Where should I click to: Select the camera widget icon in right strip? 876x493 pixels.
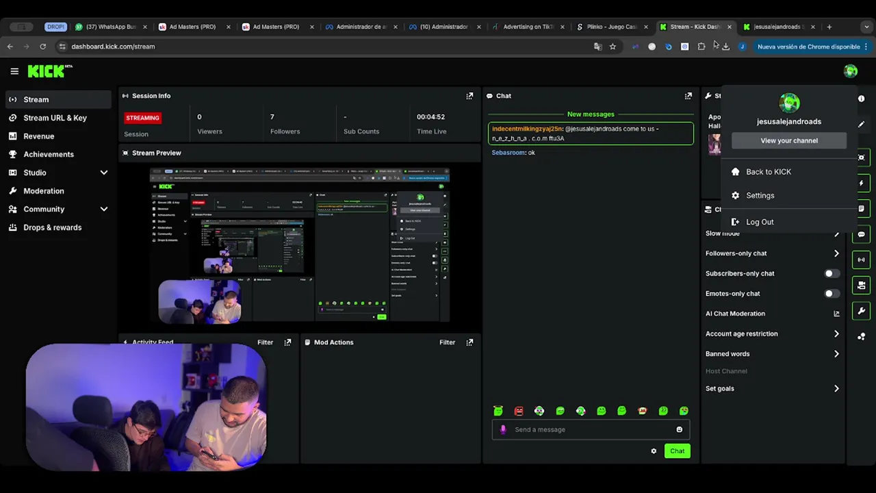click(862, 286)
